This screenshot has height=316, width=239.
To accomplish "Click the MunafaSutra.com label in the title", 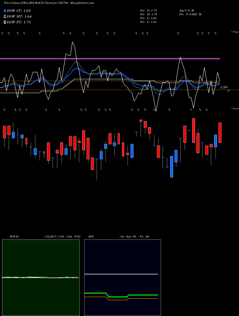I will (83, 3).
